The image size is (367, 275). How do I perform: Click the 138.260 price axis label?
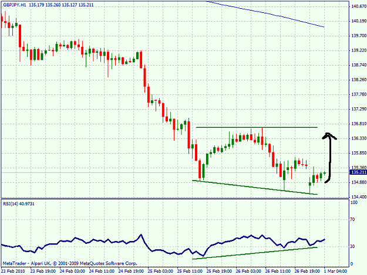click(359, 80)
